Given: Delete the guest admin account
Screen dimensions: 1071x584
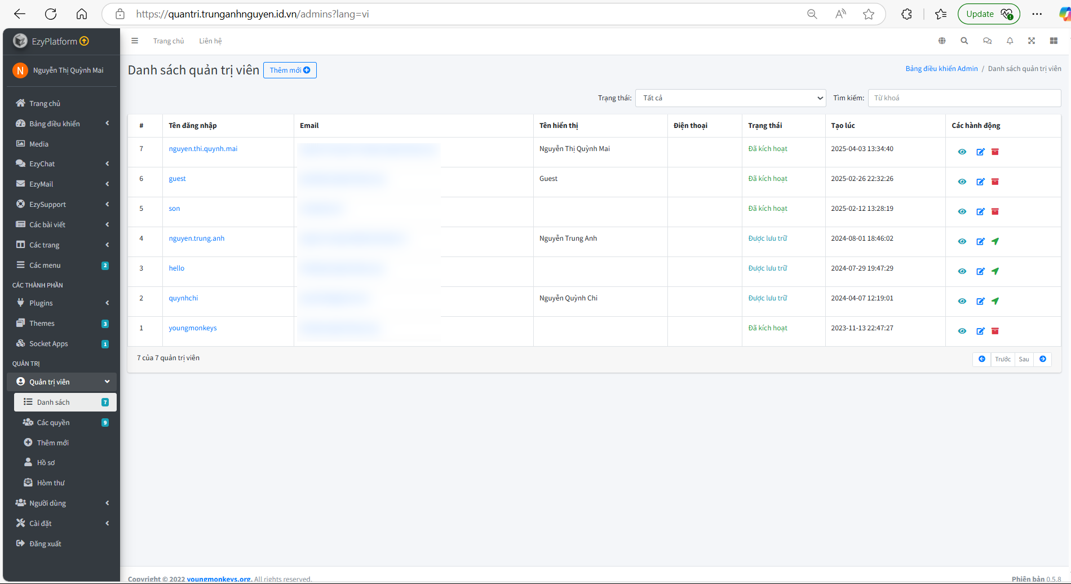Looking at the screenshot, I should 995,182.
